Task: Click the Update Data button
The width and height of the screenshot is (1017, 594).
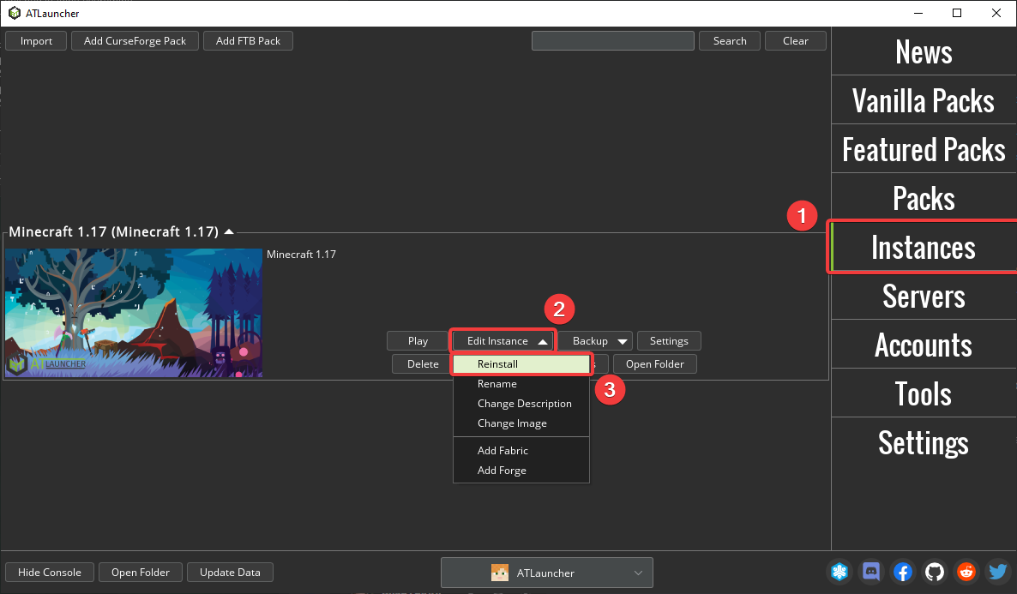Action: point(230,572)
